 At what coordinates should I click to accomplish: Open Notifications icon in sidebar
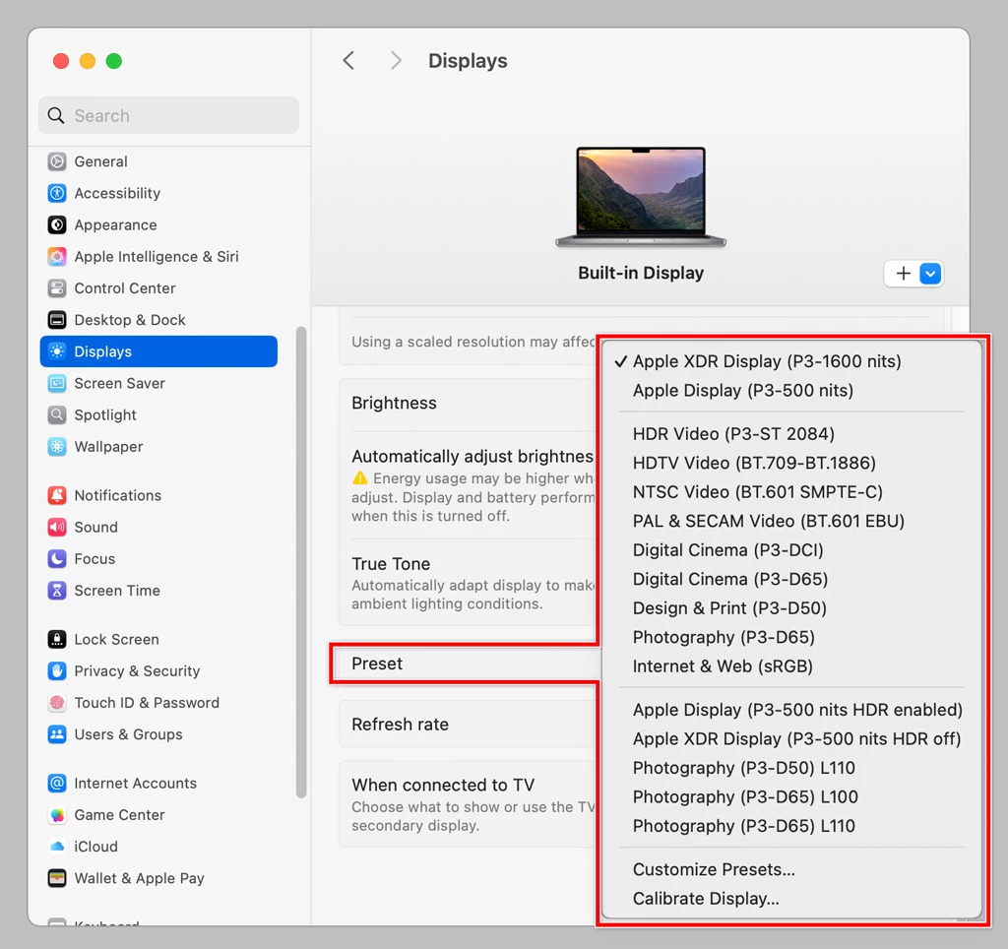[x=57, y=495]
